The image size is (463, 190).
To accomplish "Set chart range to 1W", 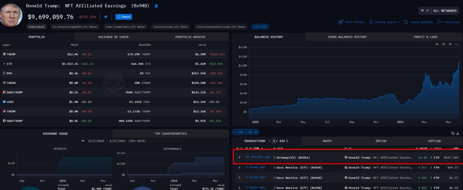I will (x=437, y=44).
